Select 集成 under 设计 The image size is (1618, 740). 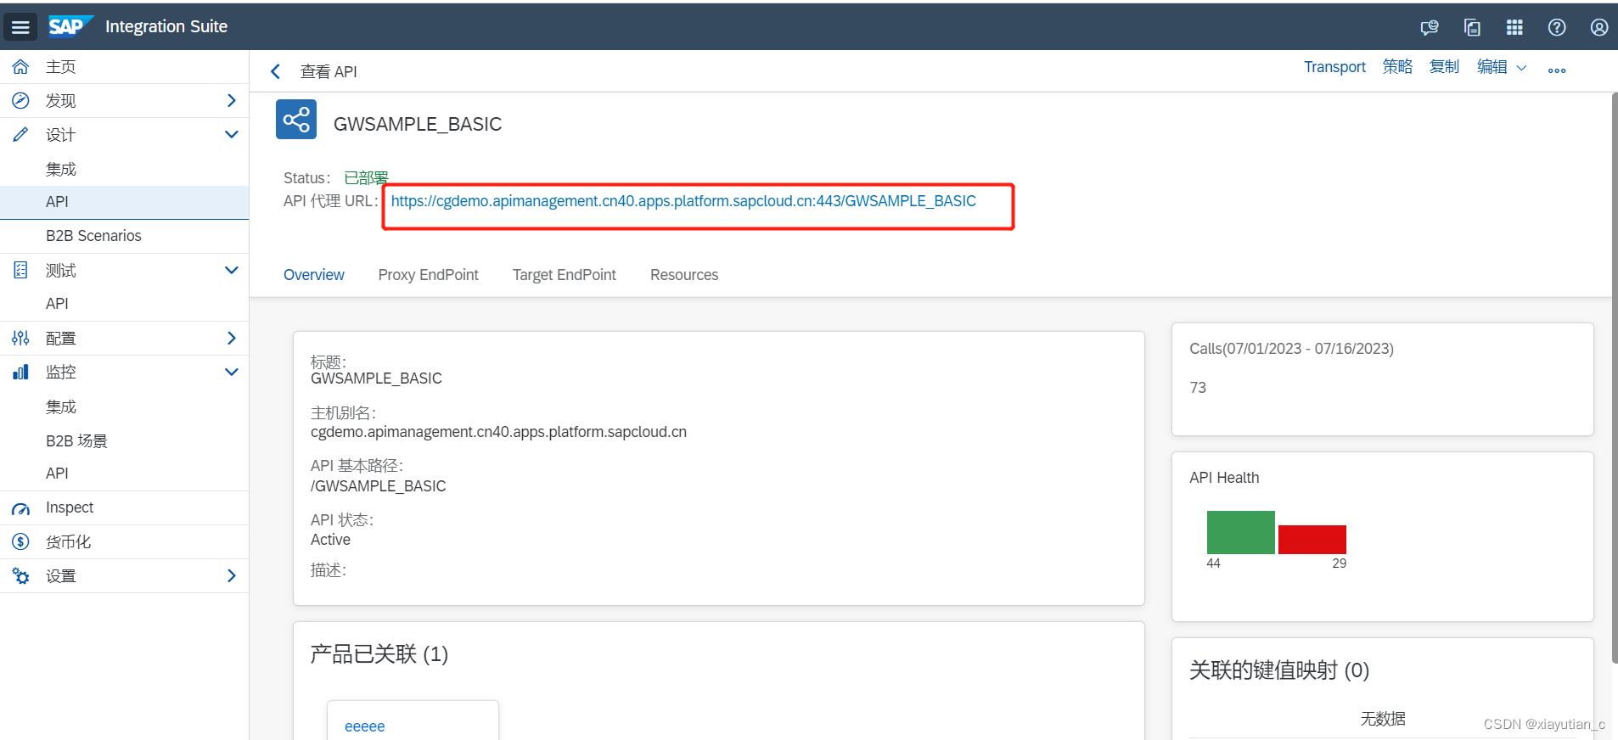(124, 169)
